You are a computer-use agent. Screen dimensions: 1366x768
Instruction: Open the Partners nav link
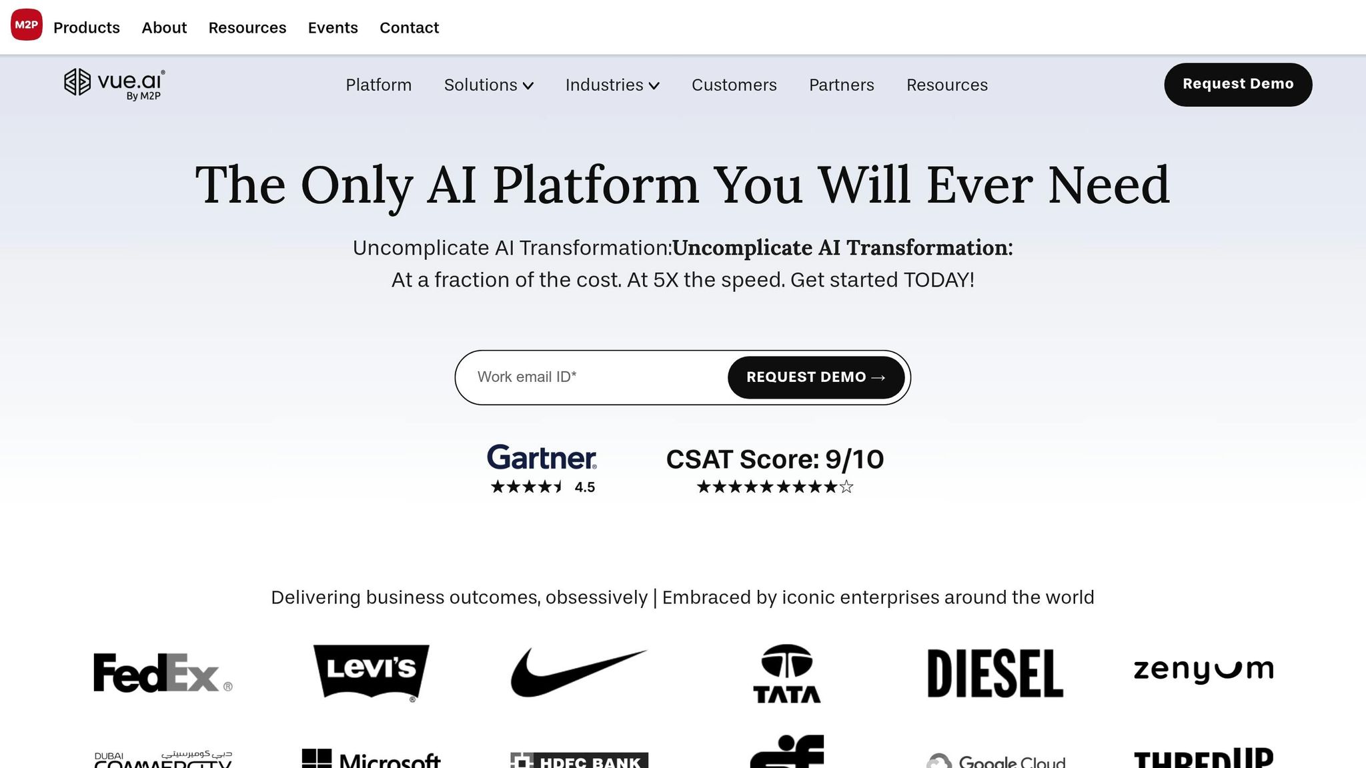tap(841, 85)
